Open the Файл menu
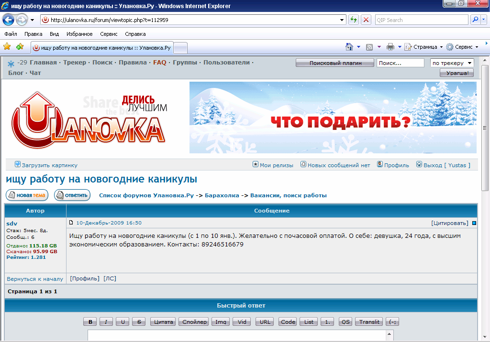Viewport: 490px width, 342px height. pyautogui.click(x=10, y=34)
